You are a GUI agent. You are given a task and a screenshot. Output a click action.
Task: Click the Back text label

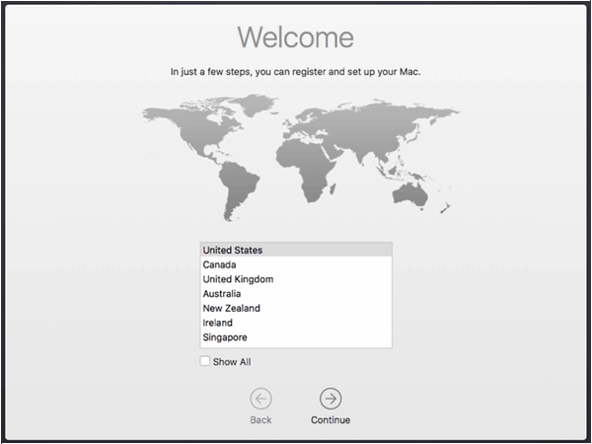[x=260, y=420]
